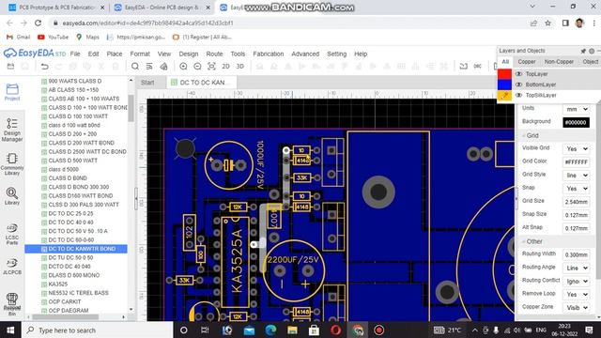The image size is (601, 338).
Task: Open the LCSC Parts panel
Action: click(x=12, y=234)
